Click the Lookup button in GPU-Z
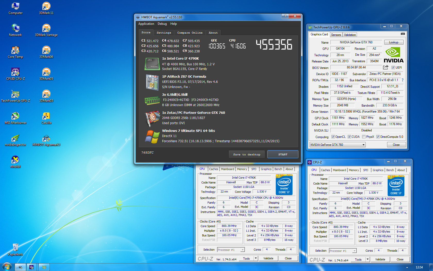 point(394,42)
